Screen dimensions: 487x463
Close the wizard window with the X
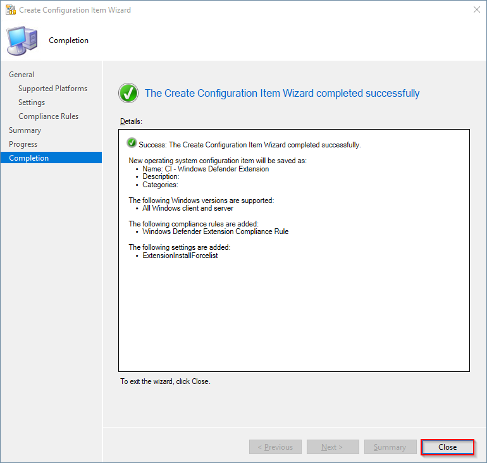coord(476,9)
